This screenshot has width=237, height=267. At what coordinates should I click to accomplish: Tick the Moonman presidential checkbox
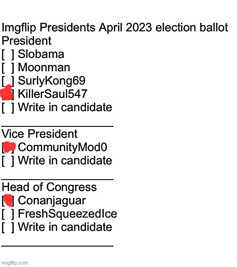(8, 68)
